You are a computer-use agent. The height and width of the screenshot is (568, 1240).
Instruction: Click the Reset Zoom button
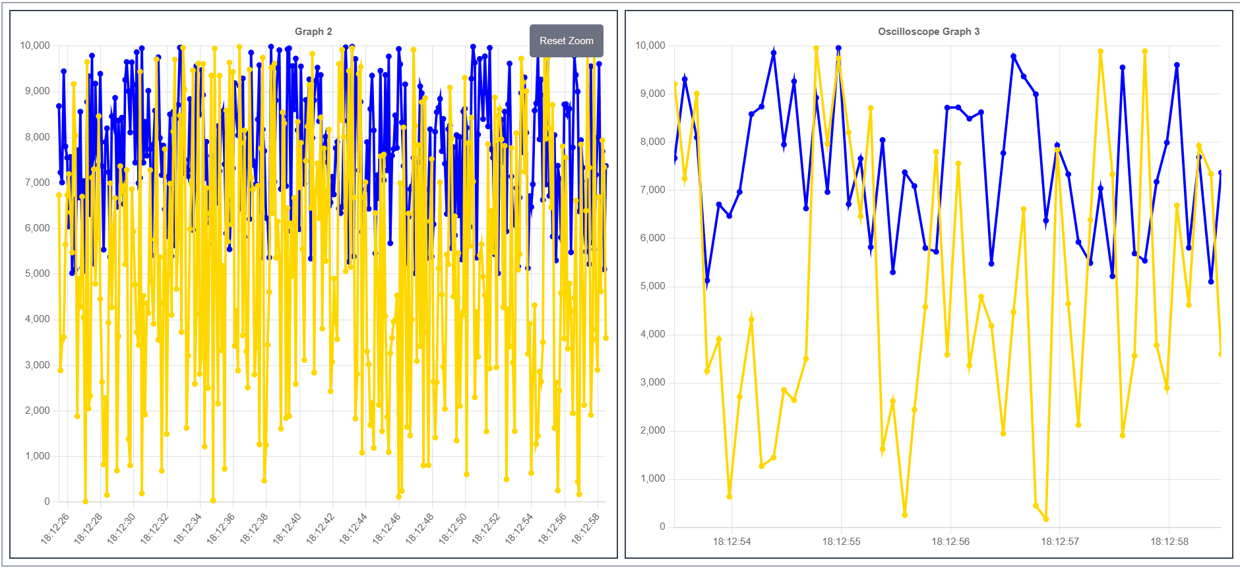point(566,41)
